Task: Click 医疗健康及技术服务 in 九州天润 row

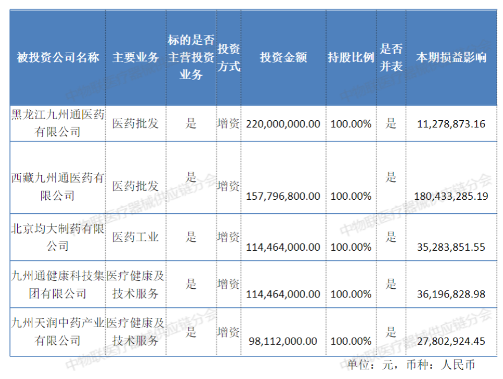Action: [135, 332]
